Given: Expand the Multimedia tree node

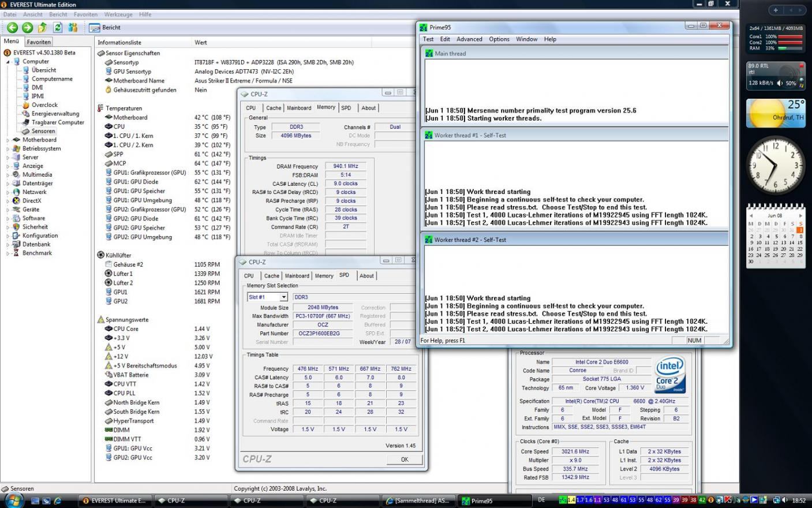Looking at the screenshot, I should point(8,175).
